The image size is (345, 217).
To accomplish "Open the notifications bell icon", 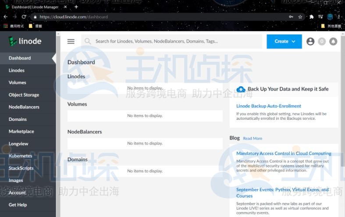I will (333, 41).
